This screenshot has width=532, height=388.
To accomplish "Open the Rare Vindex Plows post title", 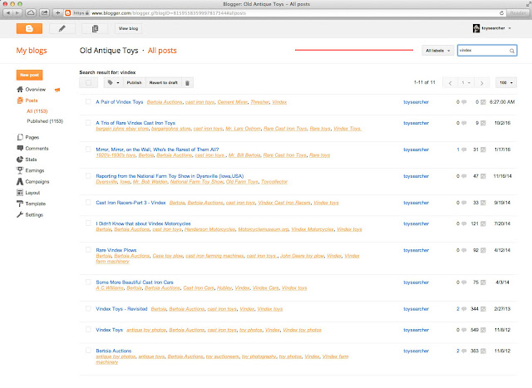I will (116, 250).
